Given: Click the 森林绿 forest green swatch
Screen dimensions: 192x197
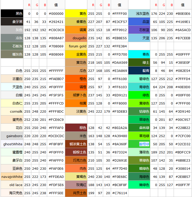Looking at the screenshot, I should (x=139, y=128).
